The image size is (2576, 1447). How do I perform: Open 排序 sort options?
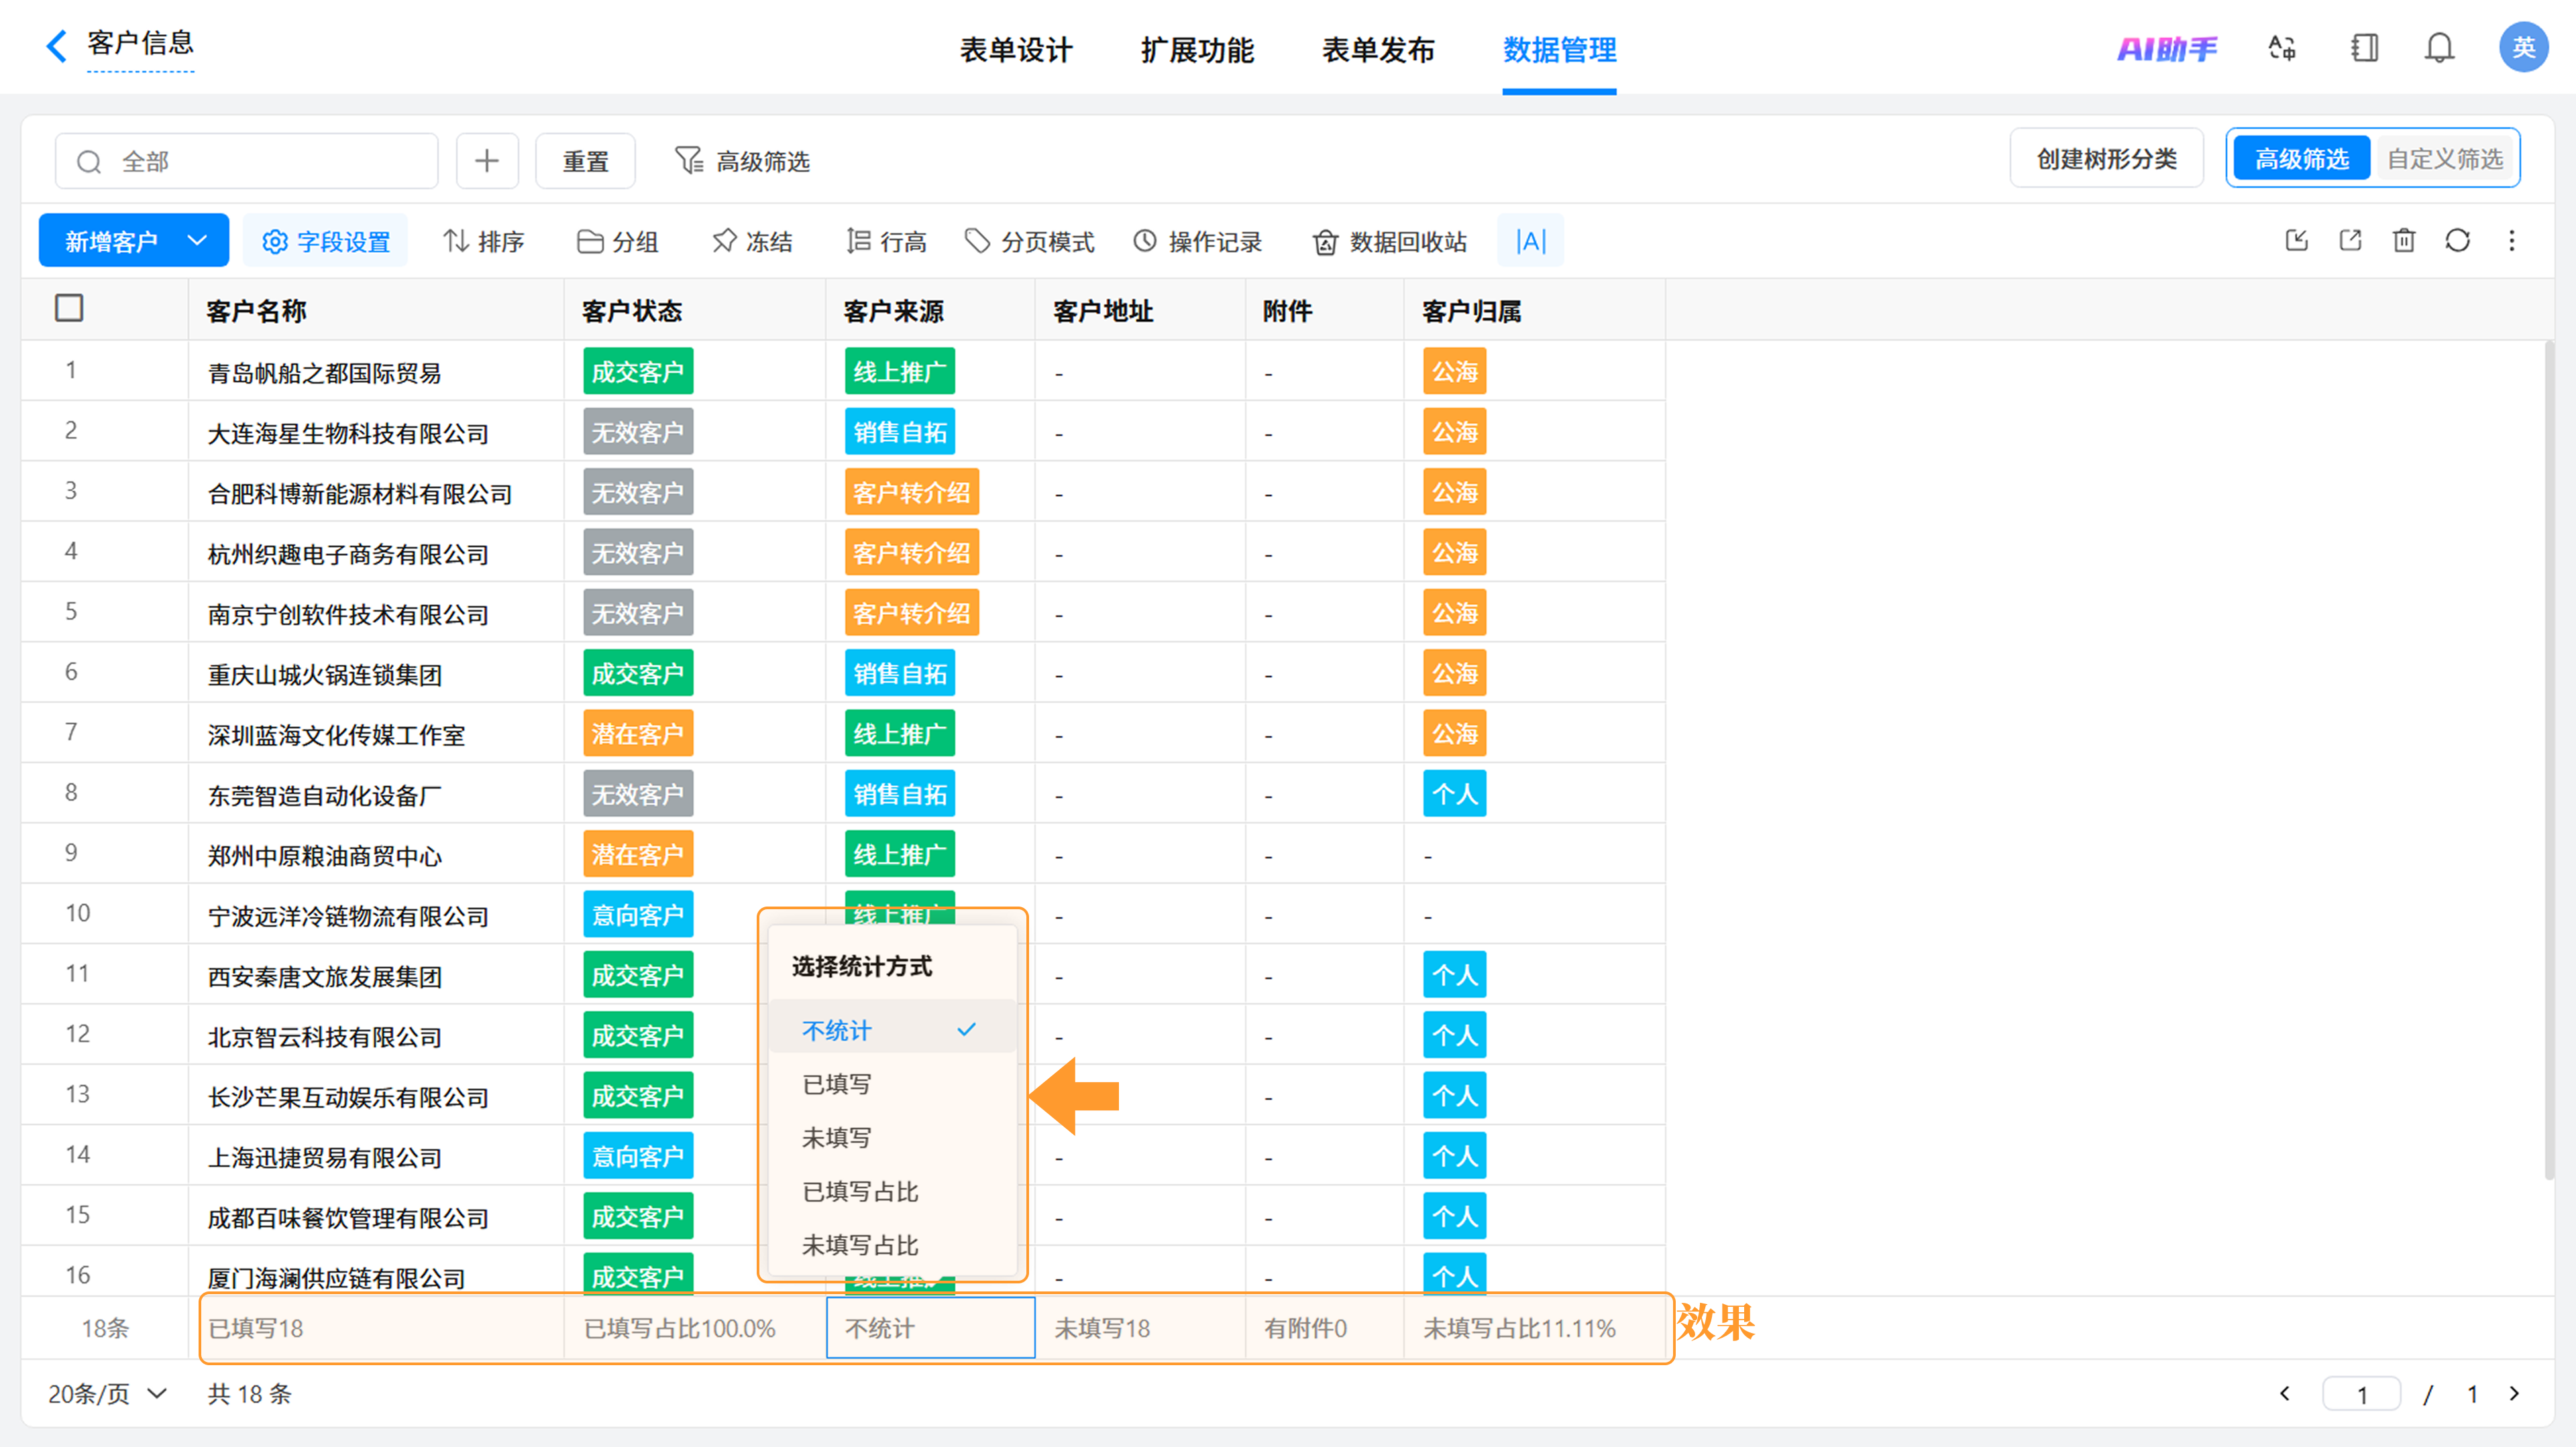pyautogui.click(x=484, y=241)
